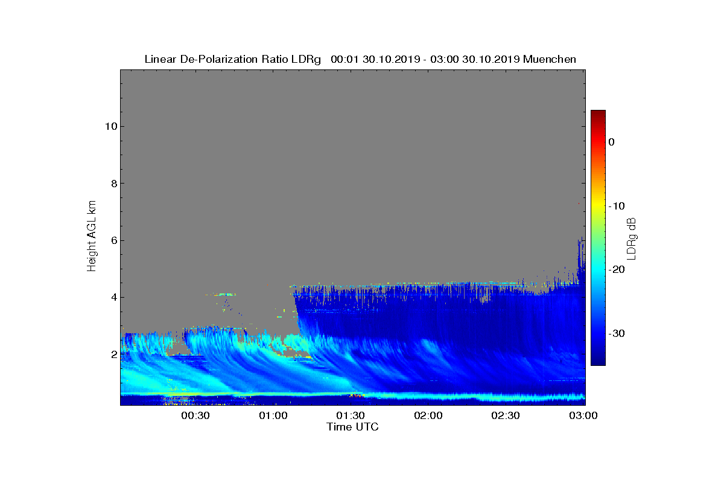Click the '-20' colorbar tick label
The height and width of the screenshot is (483, 724).
pos(616,270)
